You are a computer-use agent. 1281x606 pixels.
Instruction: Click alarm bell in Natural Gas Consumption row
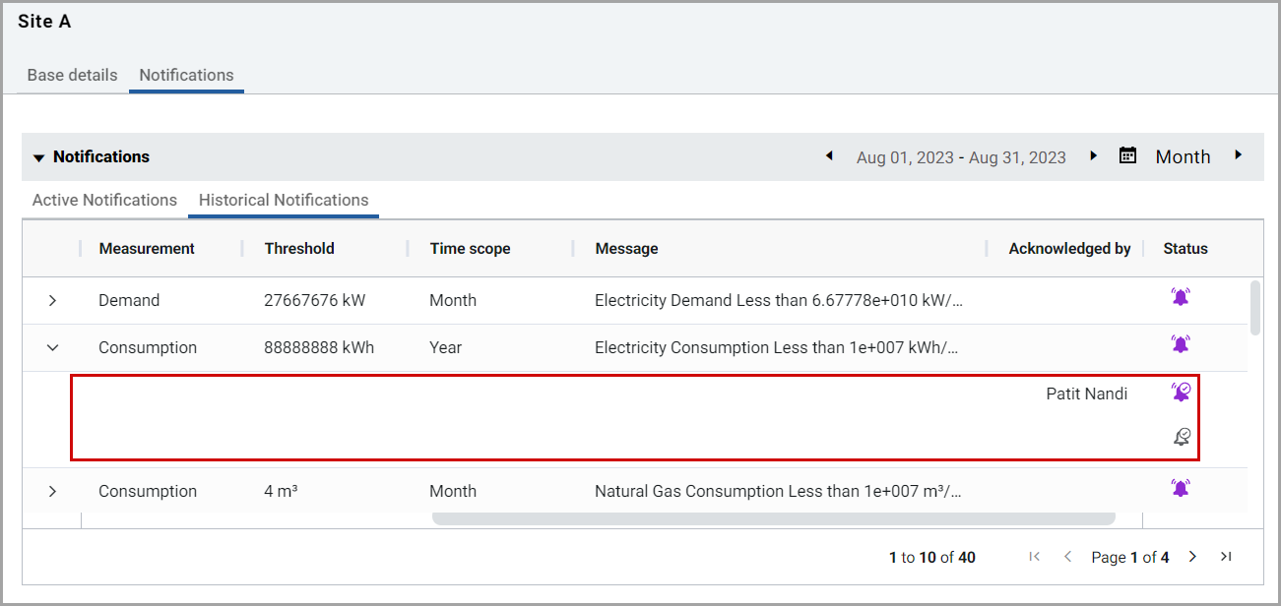[1180, 488]
